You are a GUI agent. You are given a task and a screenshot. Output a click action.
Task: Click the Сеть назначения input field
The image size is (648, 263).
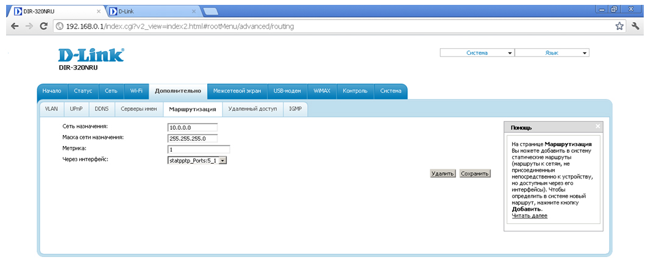coord(192,127)
